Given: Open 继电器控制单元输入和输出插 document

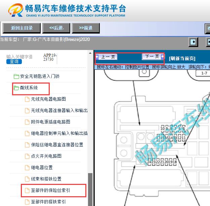Looking at the screenshot, I should 59,133.
